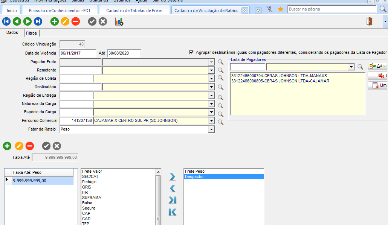Switch to the Filtros tab
The width and height of the screenshot is (388, 225).
click(31, 33)
